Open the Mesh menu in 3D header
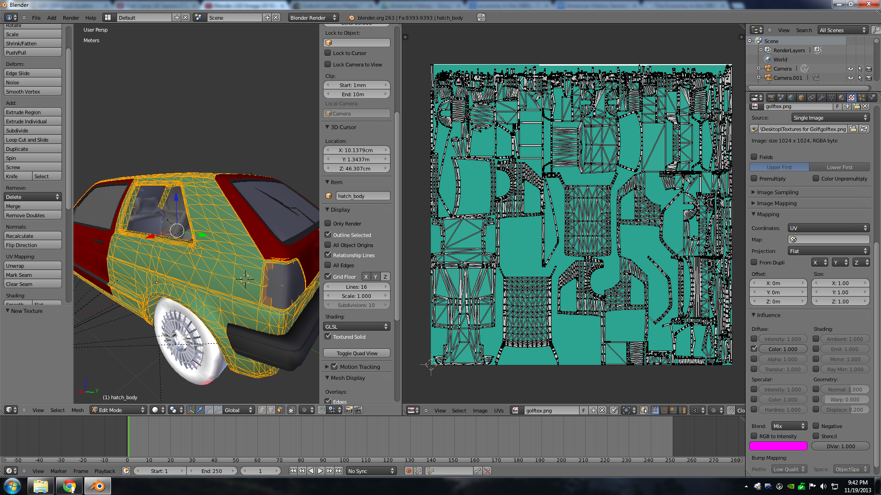The width and height of the screenshot is (881, 495). 78,410
